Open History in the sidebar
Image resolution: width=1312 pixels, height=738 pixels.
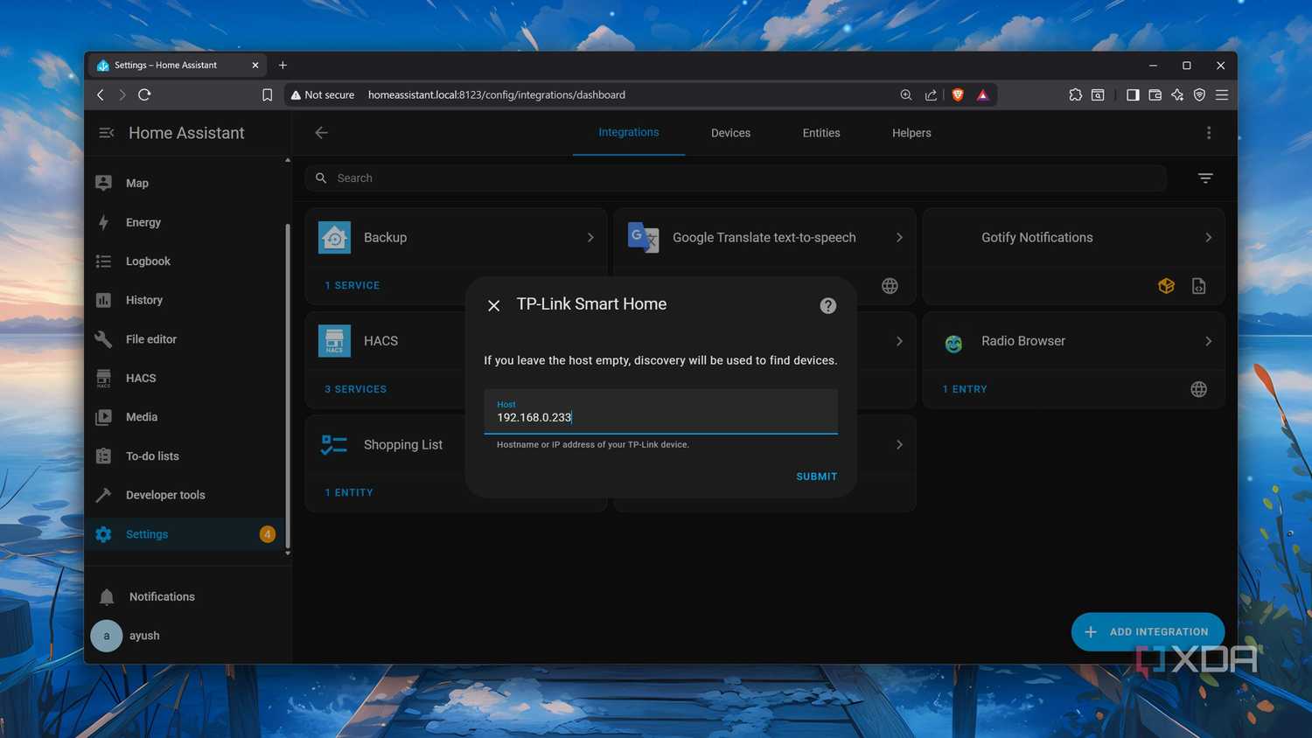pyautogui.click(x=187, y=300)
